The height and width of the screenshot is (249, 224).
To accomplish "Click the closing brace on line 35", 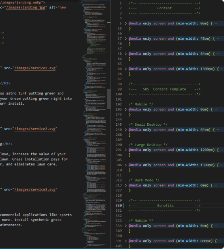I will (x=129, y=28).
